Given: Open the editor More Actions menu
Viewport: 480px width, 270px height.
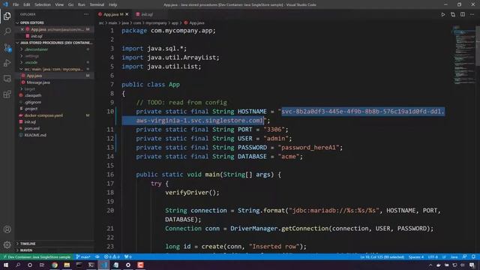Looking at the screenshot, I should [472, 14].
